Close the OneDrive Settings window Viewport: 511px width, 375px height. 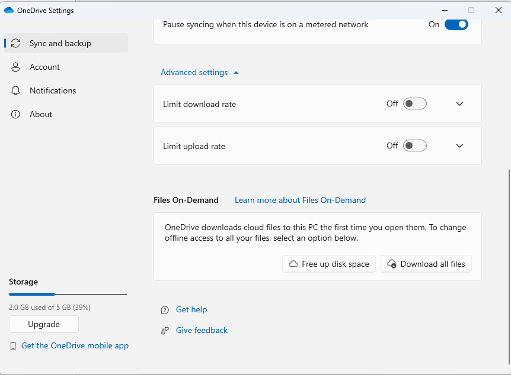[499, 10]
